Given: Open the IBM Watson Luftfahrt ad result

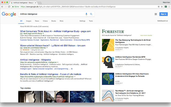Looking at the screenshot, I should (53, 45).
